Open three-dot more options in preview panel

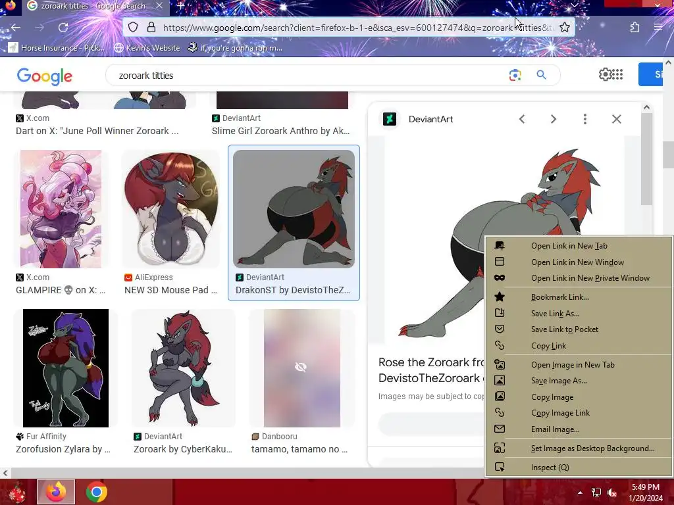(585, 119)
